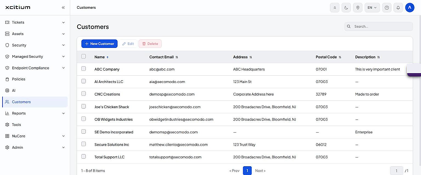Select the Total Support LLC row checkbox

tap(84, 156)
